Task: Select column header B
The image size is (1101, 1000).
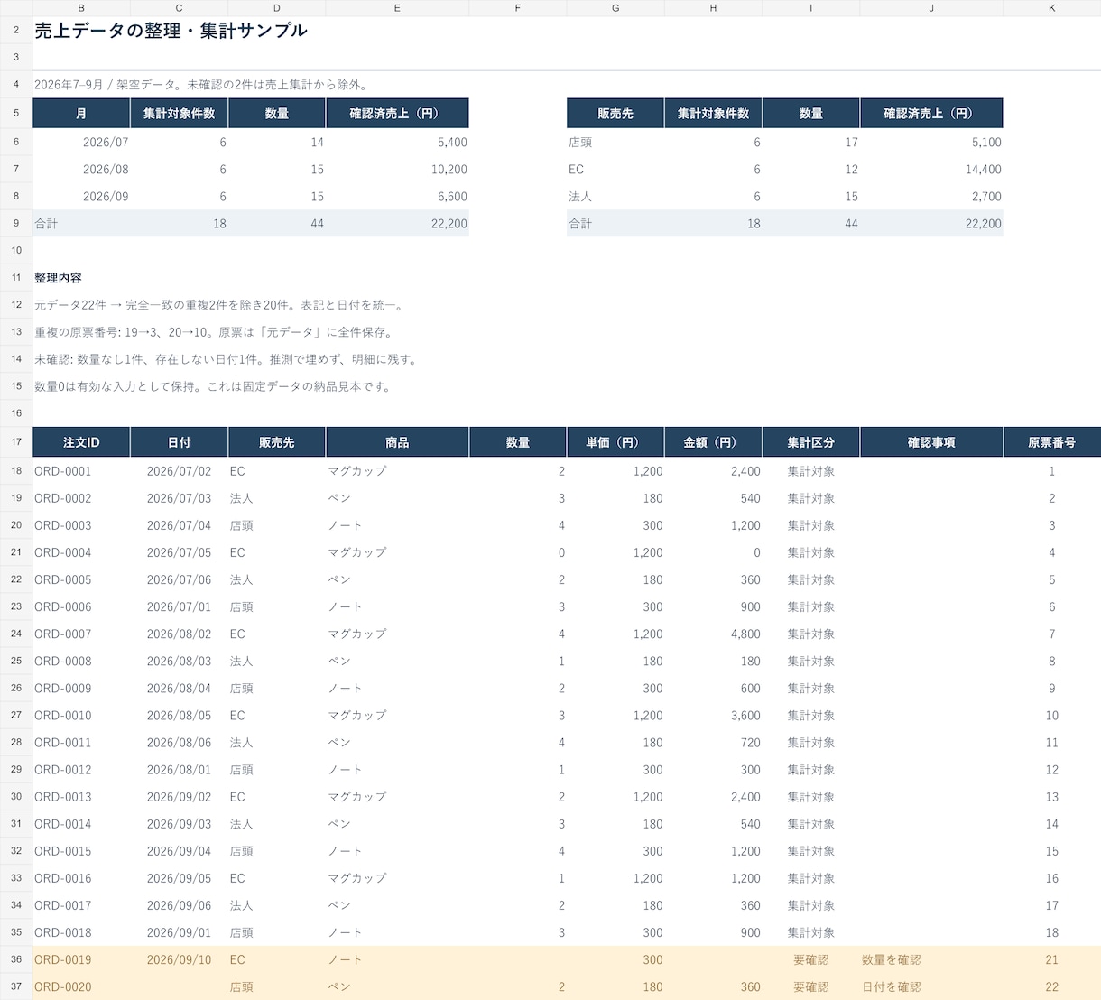Action: point(81,8)
